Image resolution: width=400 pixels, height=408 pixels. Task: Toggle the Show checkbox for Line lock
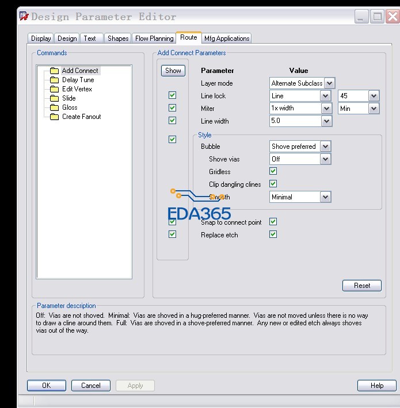pyautogui.click(x=172, y=95)
